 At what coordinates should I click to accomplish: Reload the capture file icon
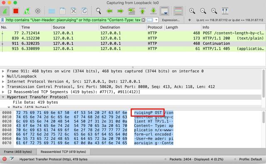pos(84,11)
